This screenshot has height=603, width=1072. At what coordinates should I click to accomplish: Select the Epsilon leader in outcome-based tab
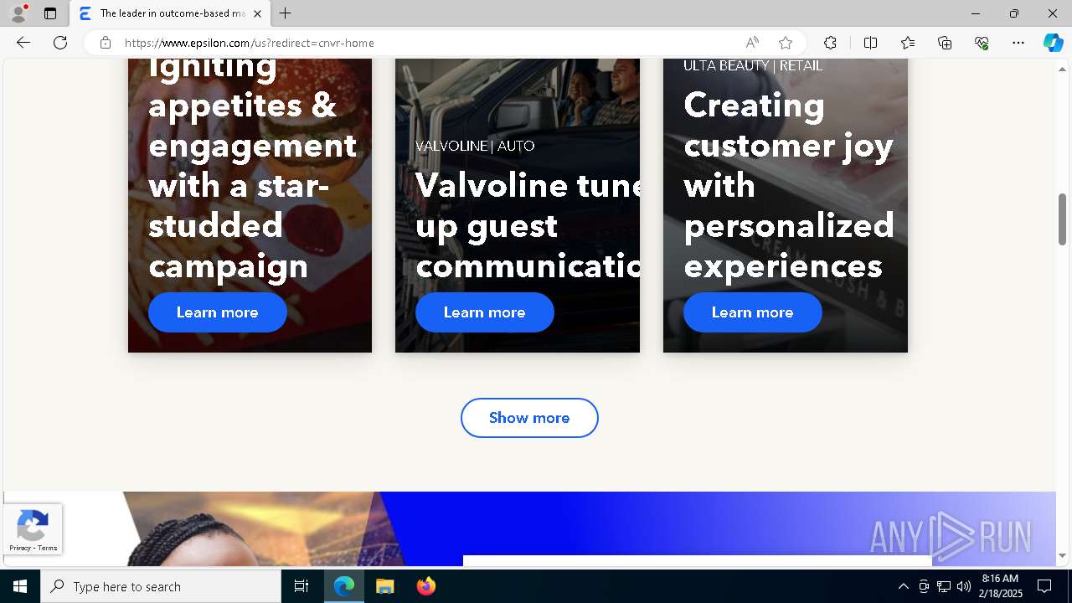(x=170, y=13)
